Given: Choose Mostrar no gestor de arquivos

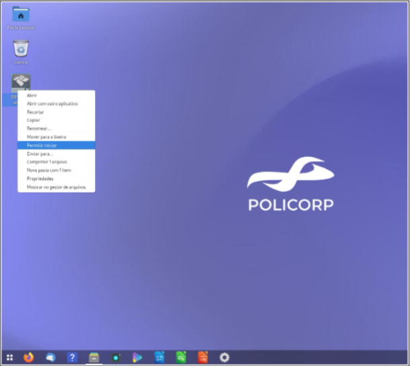Looking at the screenshot, I should pos(57,187).
